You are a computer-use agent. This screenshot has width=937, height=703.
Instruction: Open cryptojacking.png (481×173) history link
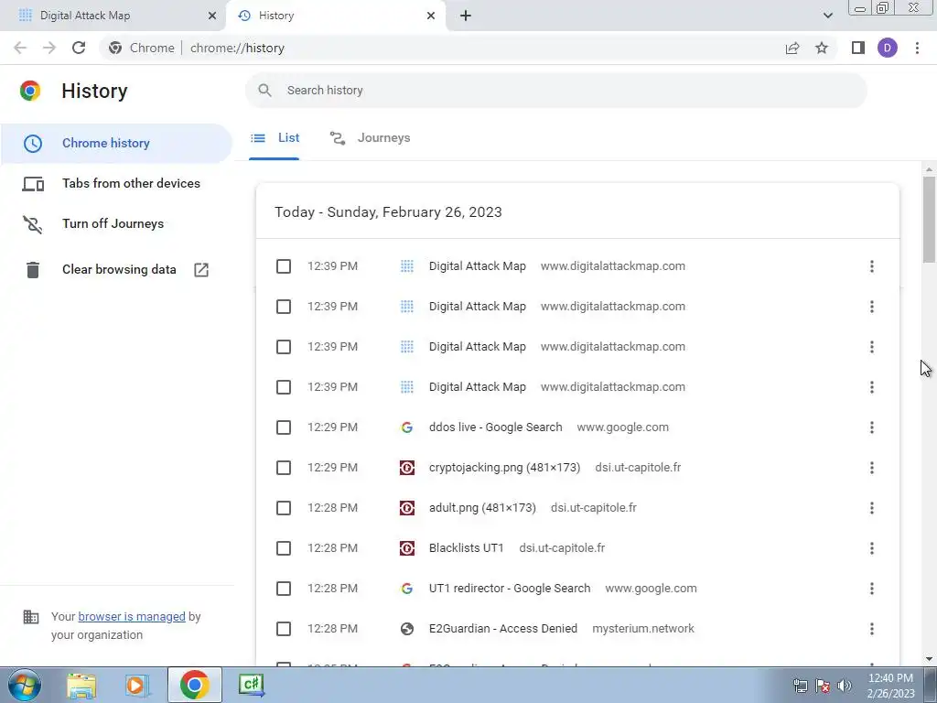(x=504, y=468)
